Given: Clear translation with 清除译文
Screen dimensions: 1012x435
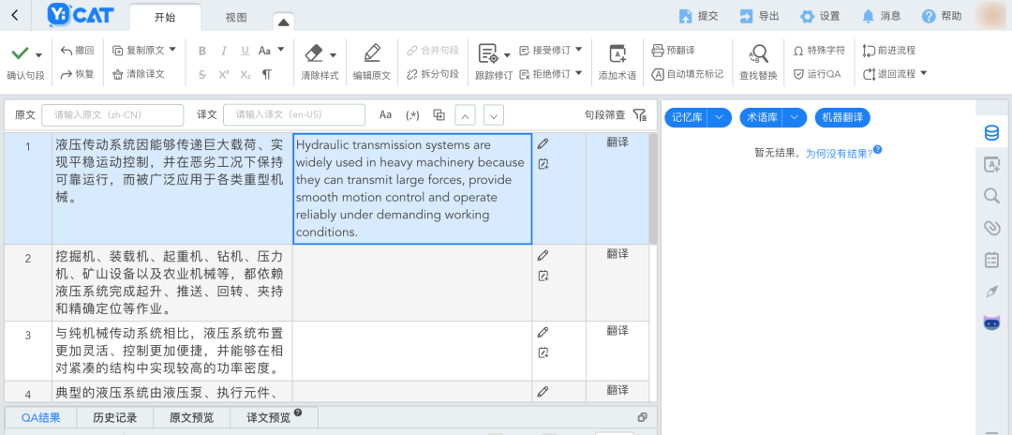Looking at the screenshot, I should click(138, 74).
